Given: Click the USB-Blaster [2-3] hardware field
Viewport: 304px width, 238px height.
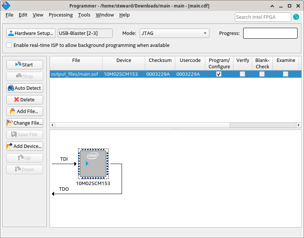Looking at the screenshot, I should point(85,33).
